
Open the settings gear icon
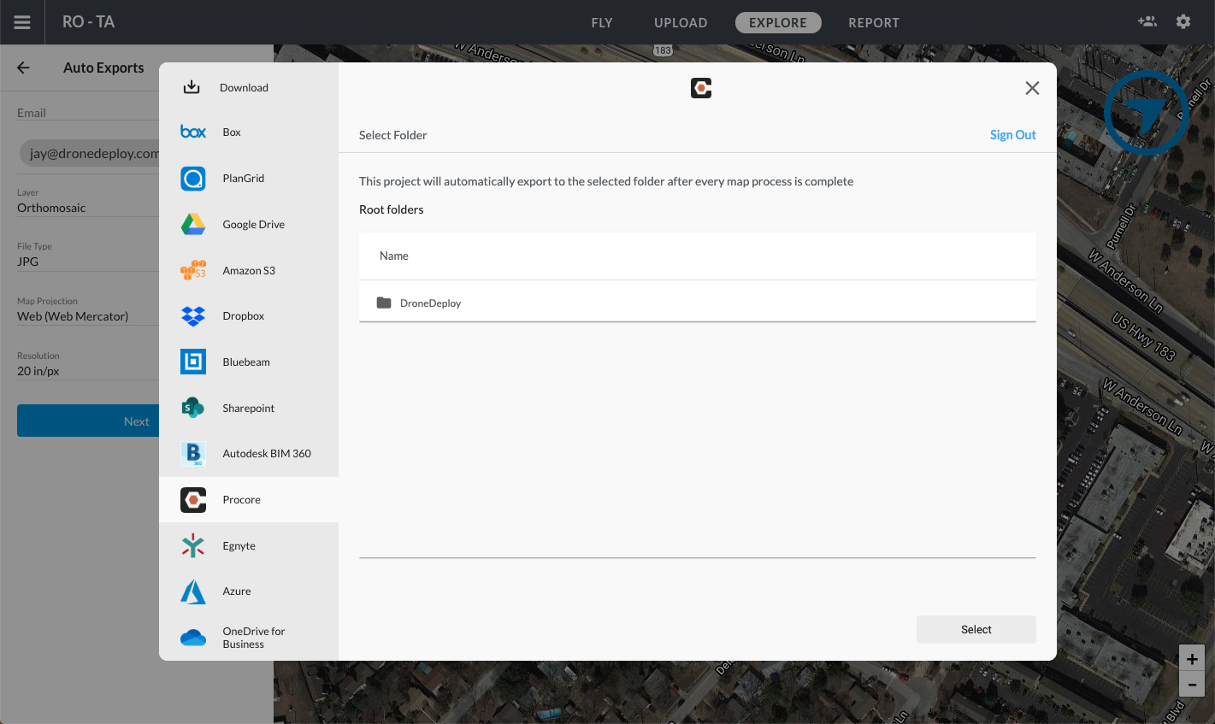(1183, 21)
